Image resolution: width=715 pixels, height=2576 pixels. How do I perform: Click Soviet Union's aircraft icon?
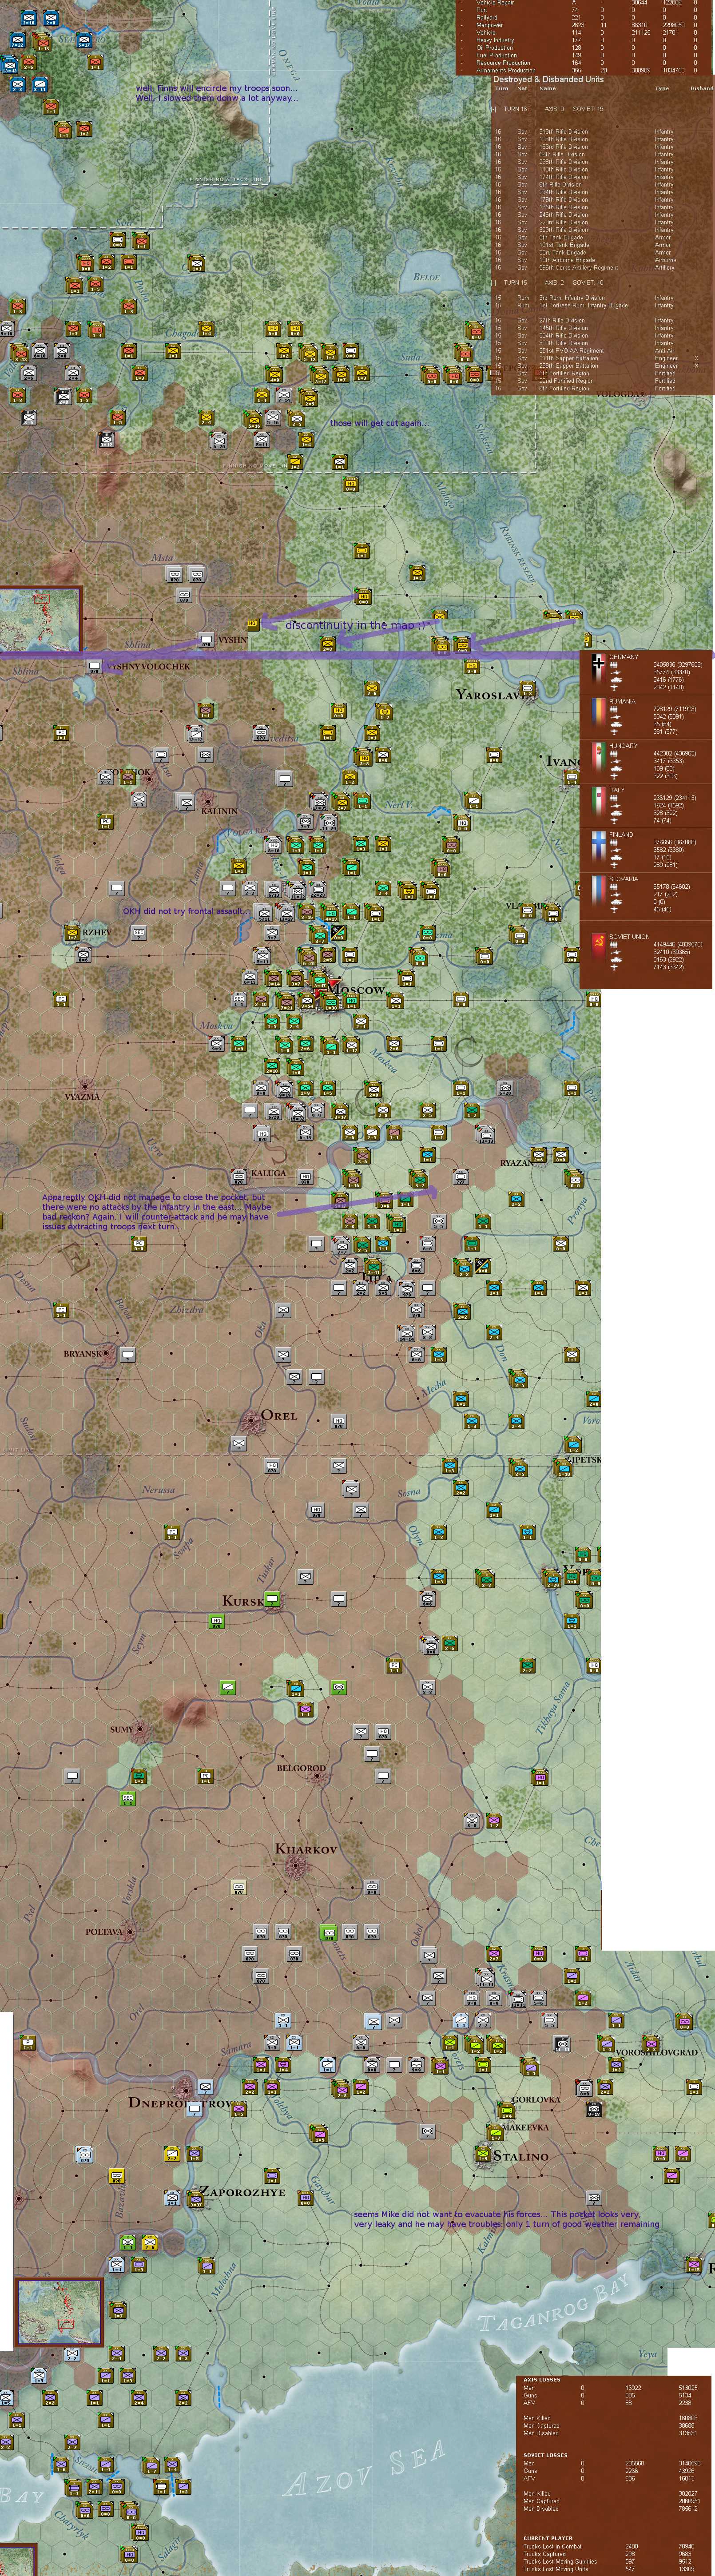coord(614,967)
